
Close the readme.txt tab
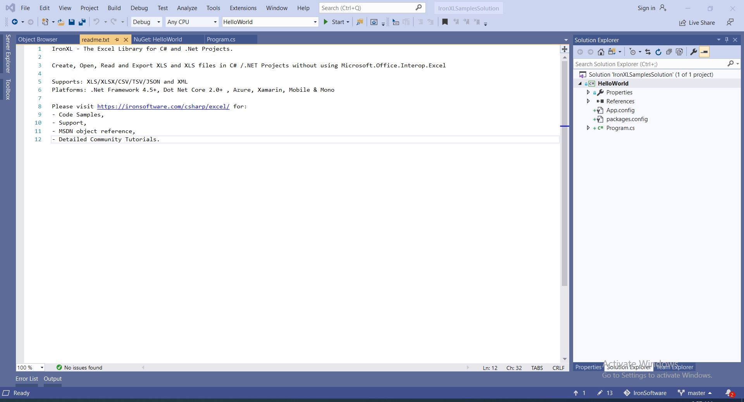click(126, 39)
